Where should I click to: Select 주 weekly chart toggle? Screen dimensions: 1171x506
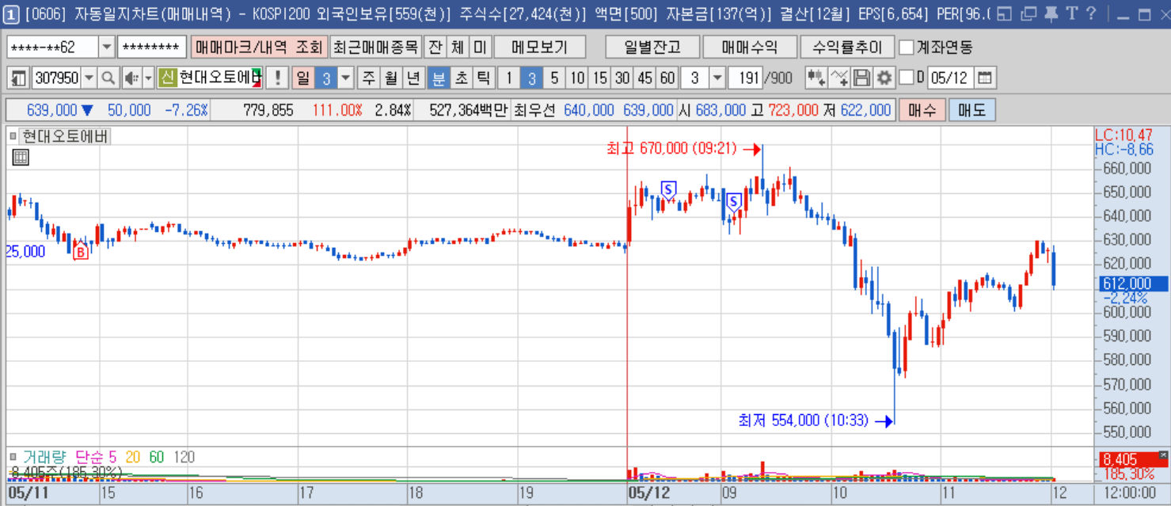click(x=368, y=78)
